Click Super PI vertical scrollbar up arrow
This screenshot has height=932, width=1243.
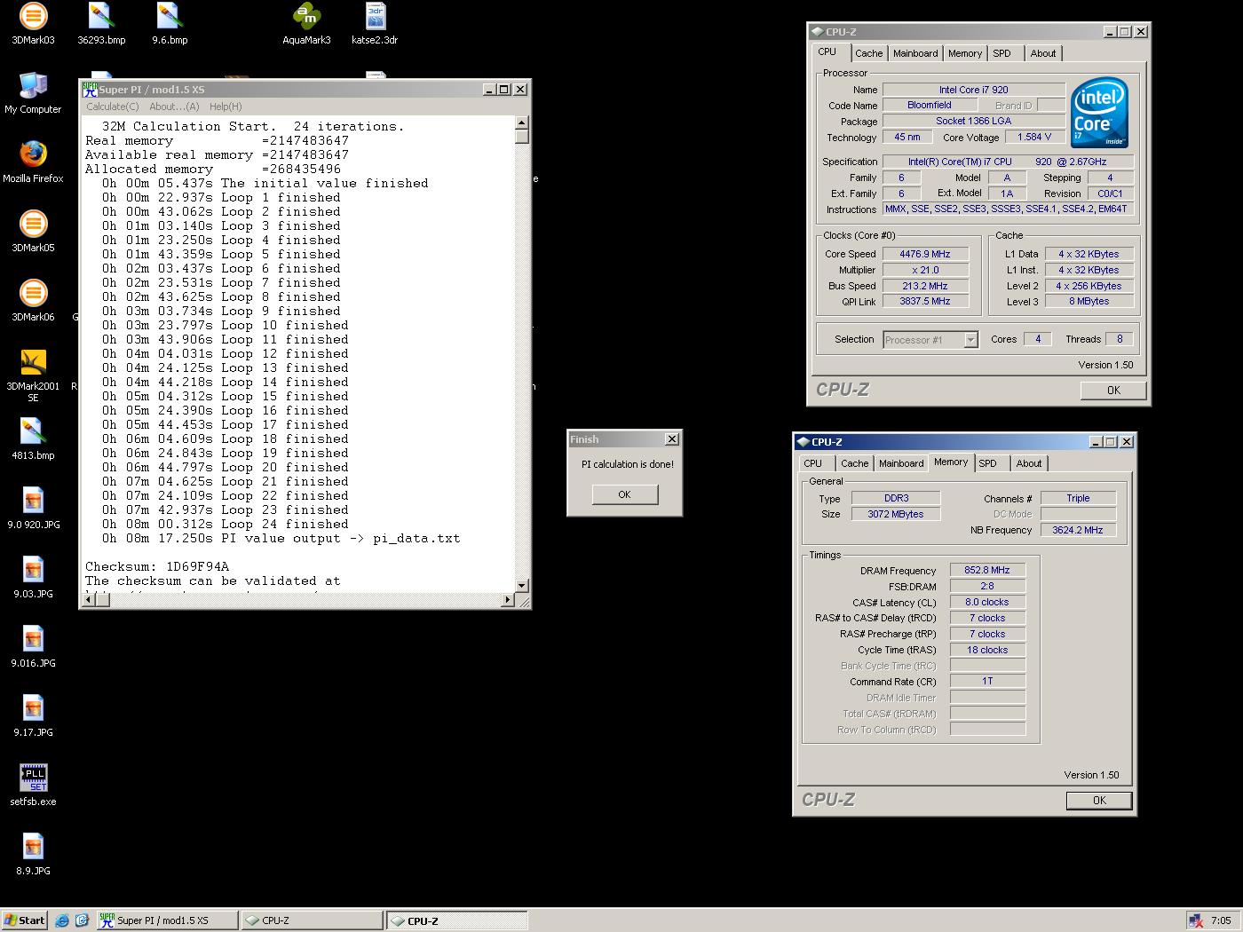[x=522, y=123]
